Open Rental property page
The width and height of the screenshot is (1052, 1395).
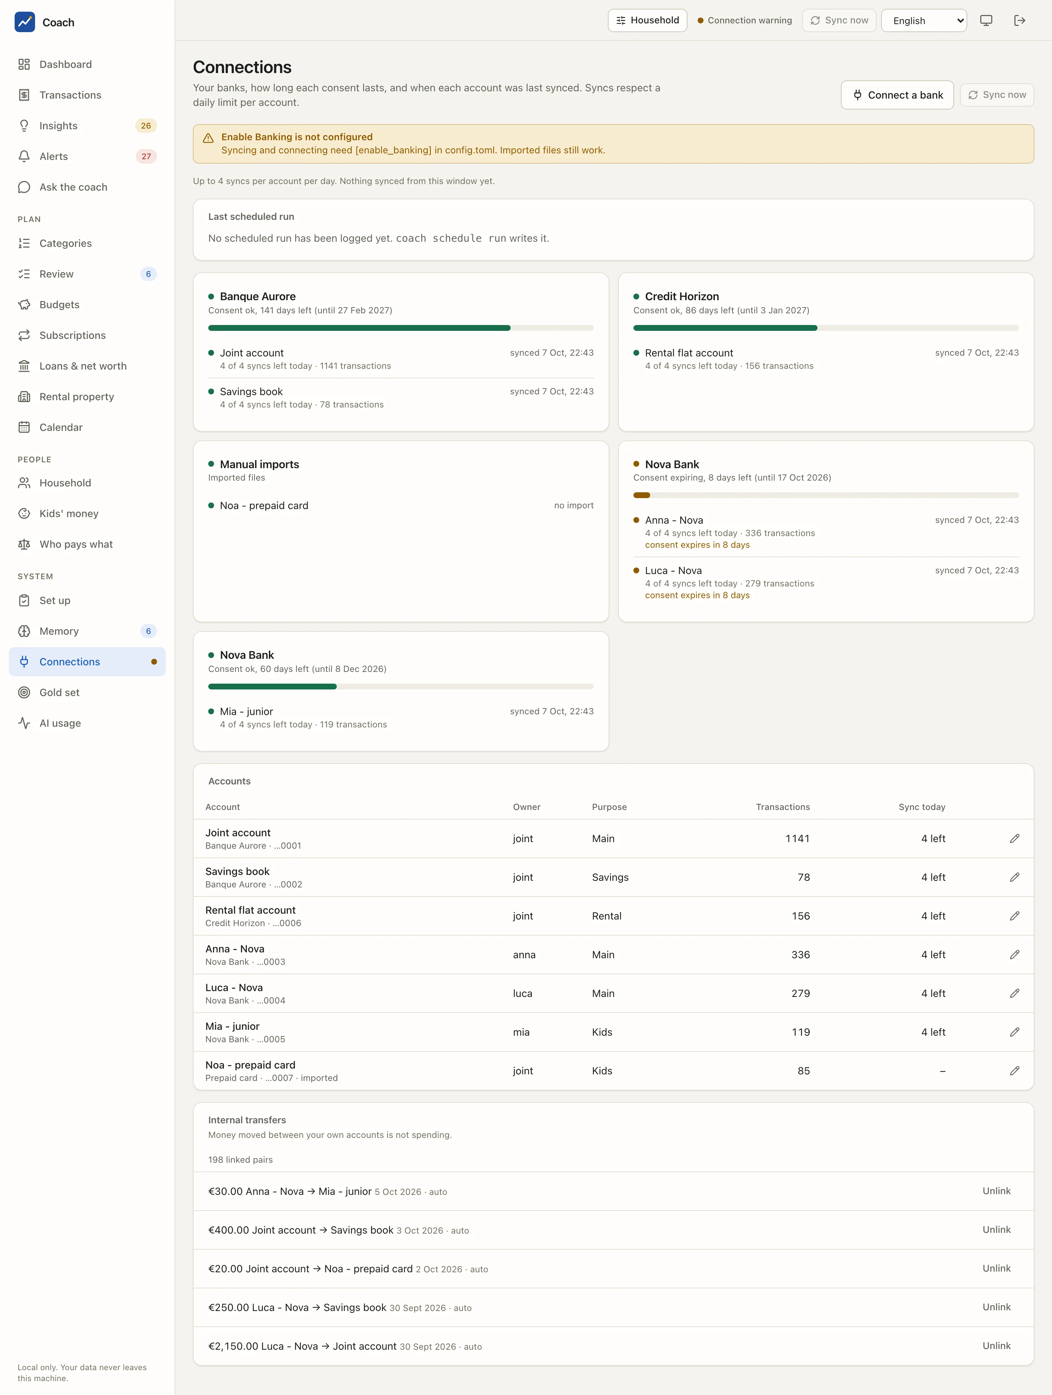pos(87,397)
